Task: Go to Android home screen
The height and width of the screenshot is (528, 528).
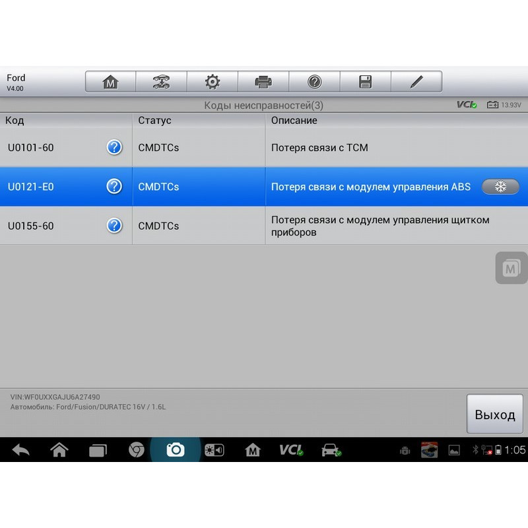Action: [x=59, y=450]
